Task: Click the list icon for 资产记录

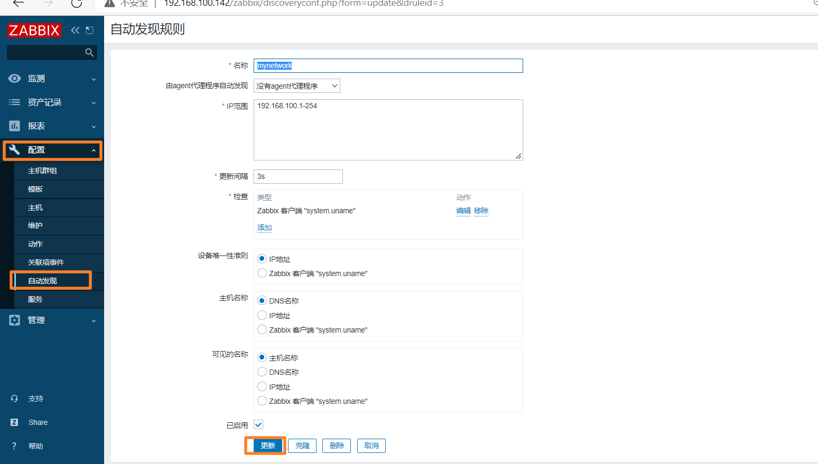Action: click(14, 102)
